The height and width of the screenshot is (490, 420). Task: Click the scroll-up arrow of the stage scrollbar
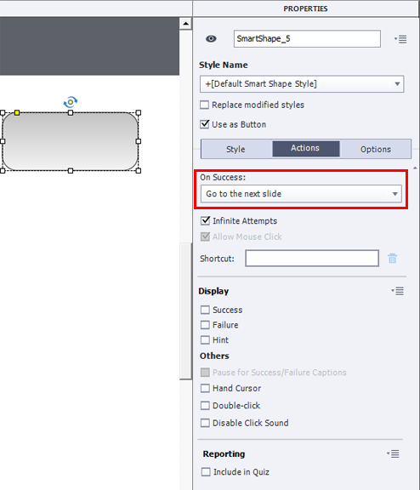[186, 24]
